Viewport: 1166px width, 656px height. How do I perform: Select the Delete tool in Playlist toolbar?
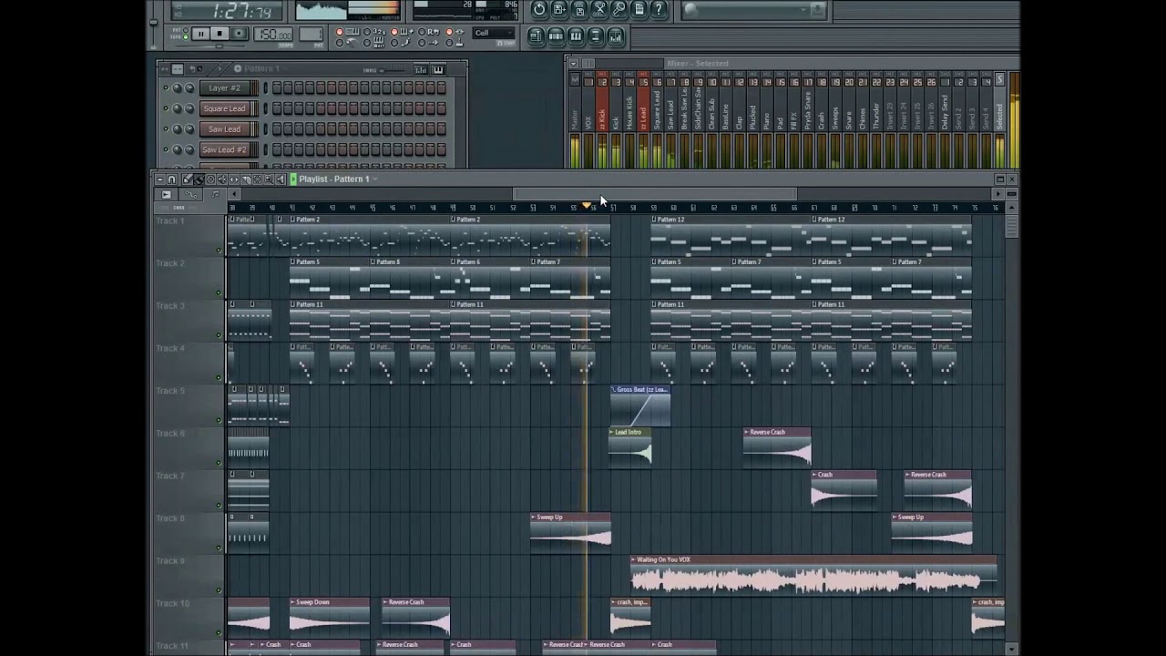(210, 179)
